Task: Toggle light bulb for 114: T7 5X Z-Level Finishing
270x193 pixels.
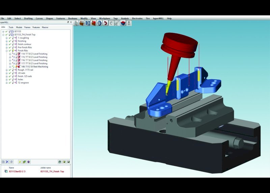Action: pyautogui.click(x=16, y=54)
